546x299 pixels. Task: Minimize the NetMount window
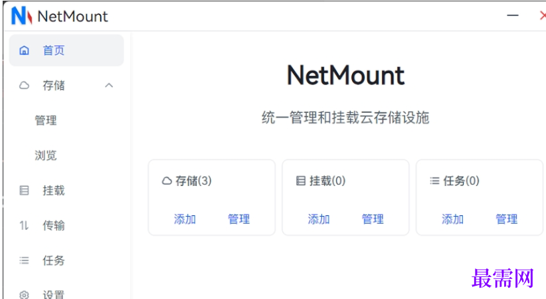tap(513, 15)
